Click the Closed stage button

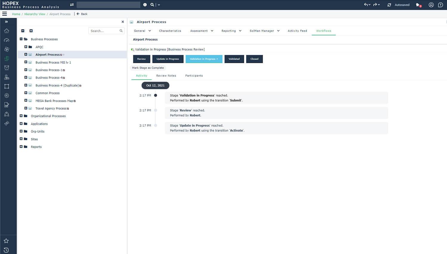254,59
